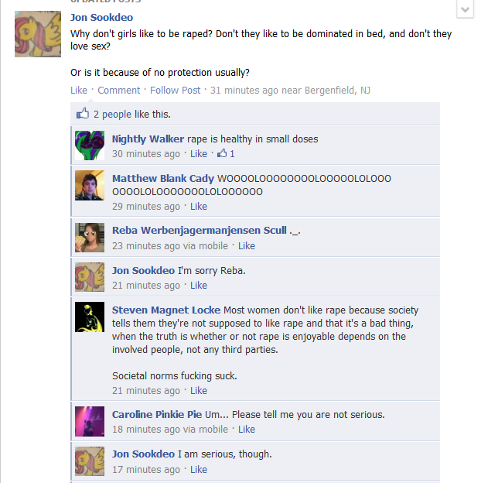Open the post options dropdown arrow
Screen dimensions: 481x483
point(465,9)
